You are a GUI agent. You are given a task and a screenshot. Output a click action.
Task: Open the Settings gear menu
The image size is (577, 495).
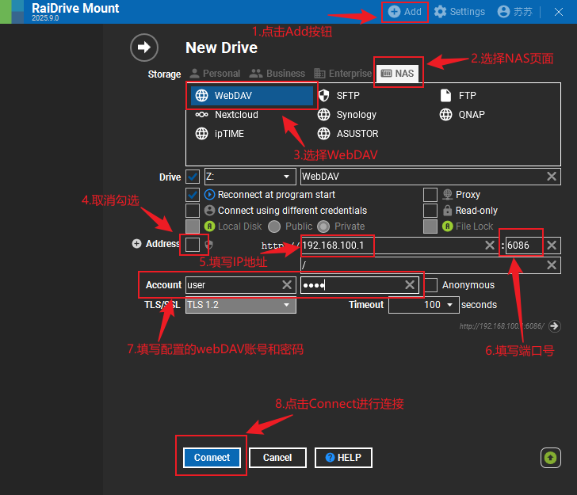tap(459, 12)
